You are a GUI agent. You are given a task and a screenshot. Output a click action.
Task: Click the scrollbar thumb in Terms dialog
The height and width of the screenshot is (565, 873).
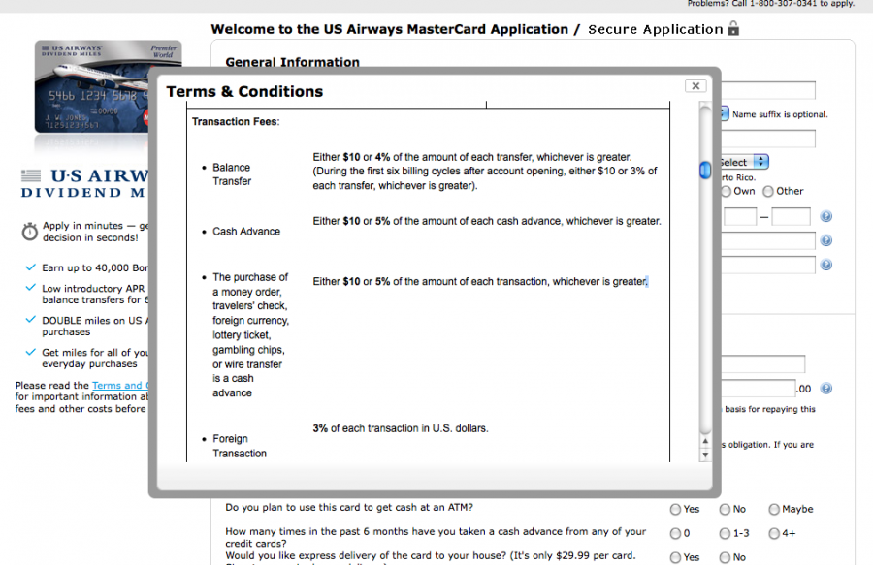coord(705,170)
